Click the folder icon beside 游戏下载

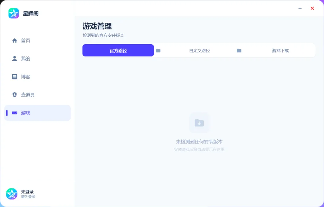pyautogui.click(x=239, y=51)
